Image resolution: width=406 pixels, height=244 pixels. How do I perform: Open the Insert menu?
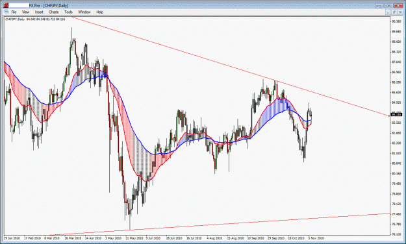pyautogui.click(x=39, y=12)
